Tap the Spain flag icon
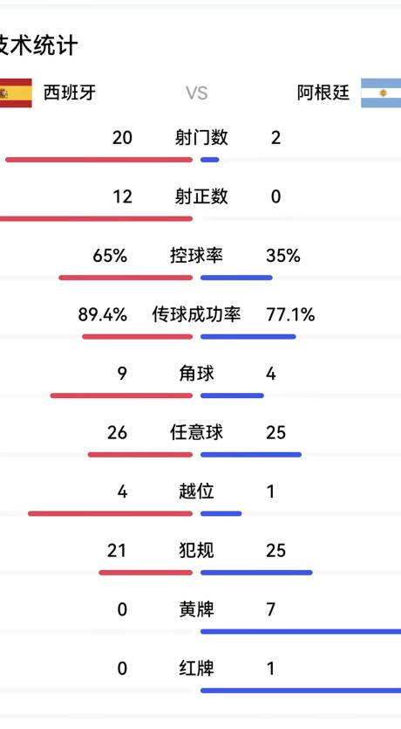The height and width of the screenshot is (729, 401). (x=16, y=93)
